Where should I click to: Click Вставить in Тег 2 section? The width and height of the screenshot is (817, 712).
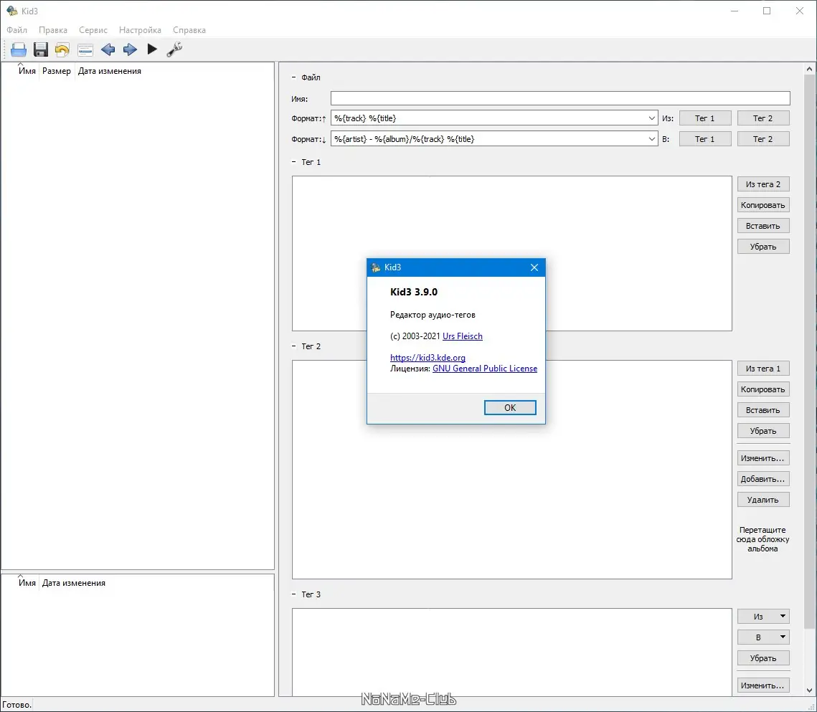pyautogui.click(x=763, y=410)
